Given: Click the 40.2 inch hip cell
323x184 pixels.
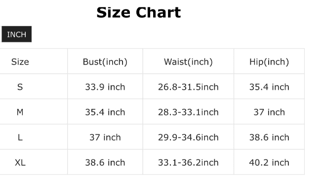Looking at the screenshot, I should pyautogui.click(x=269, y=163).
